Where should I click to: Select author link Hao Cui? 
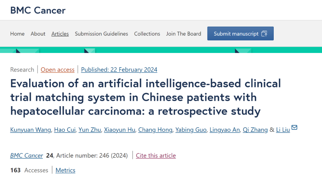65,130
